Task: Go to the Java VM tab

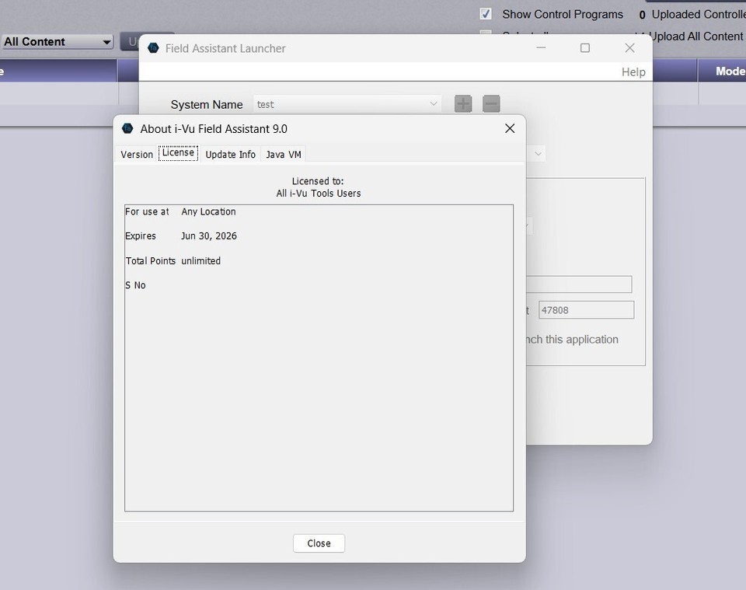Action: tap(284, 154)
